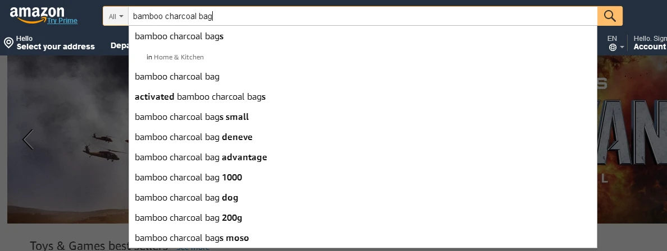Pick 'bamboo charcoal bag dog' suggestion

pyautogui.click(x=363, y=197)
